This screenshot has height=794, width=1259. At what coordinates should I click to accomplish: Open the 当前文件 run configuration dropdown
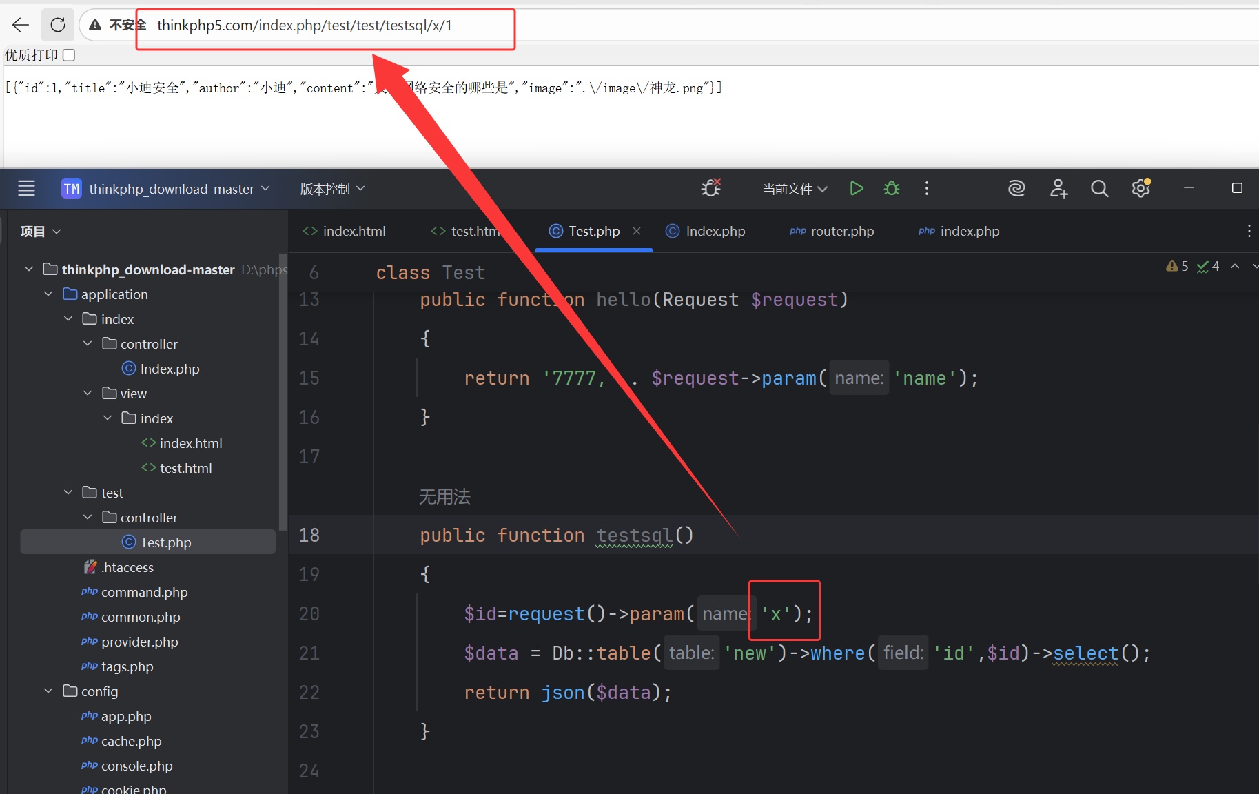pyautogui.click(x=795, y=189)
